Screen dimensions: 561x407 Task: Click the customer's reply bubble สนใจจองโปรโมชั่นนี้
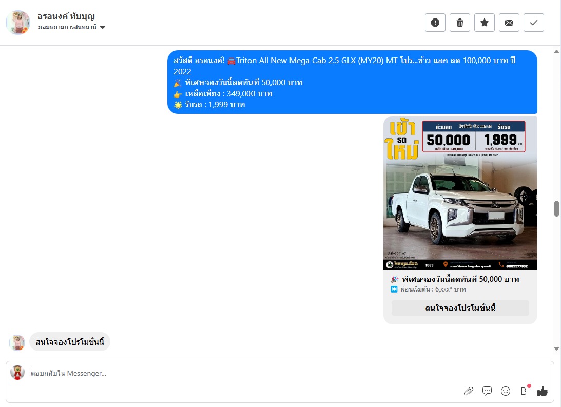70,342
